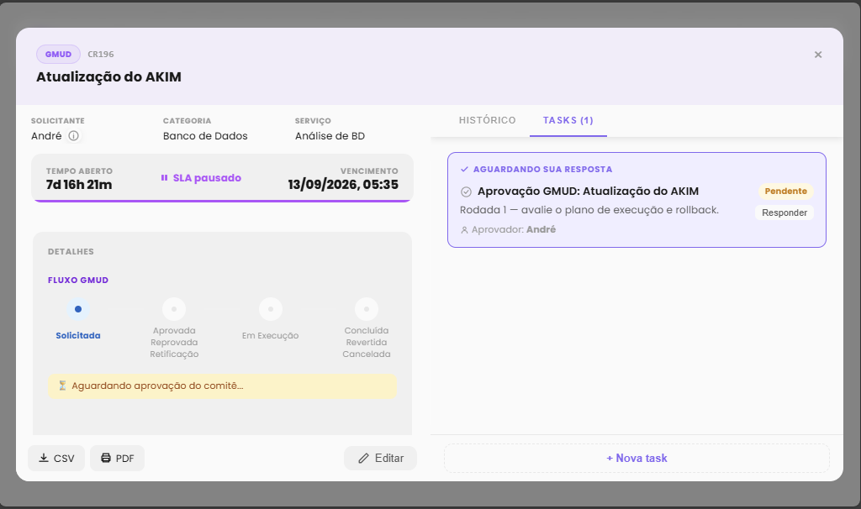Click the Em Execução step label
The width and height of the screenshot is (861, 509).
(x=270, y=336)
